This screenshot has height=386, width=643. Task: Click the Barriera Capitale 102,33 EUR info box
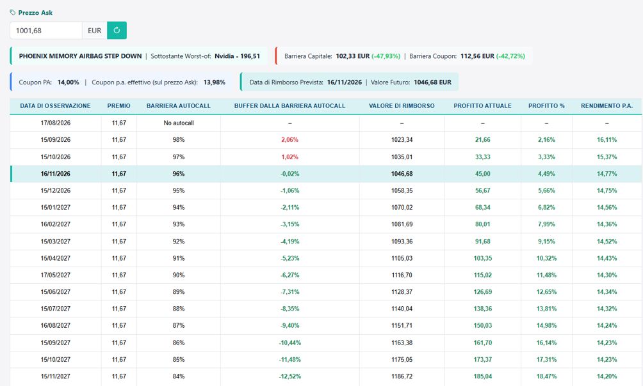pos(404,56)
